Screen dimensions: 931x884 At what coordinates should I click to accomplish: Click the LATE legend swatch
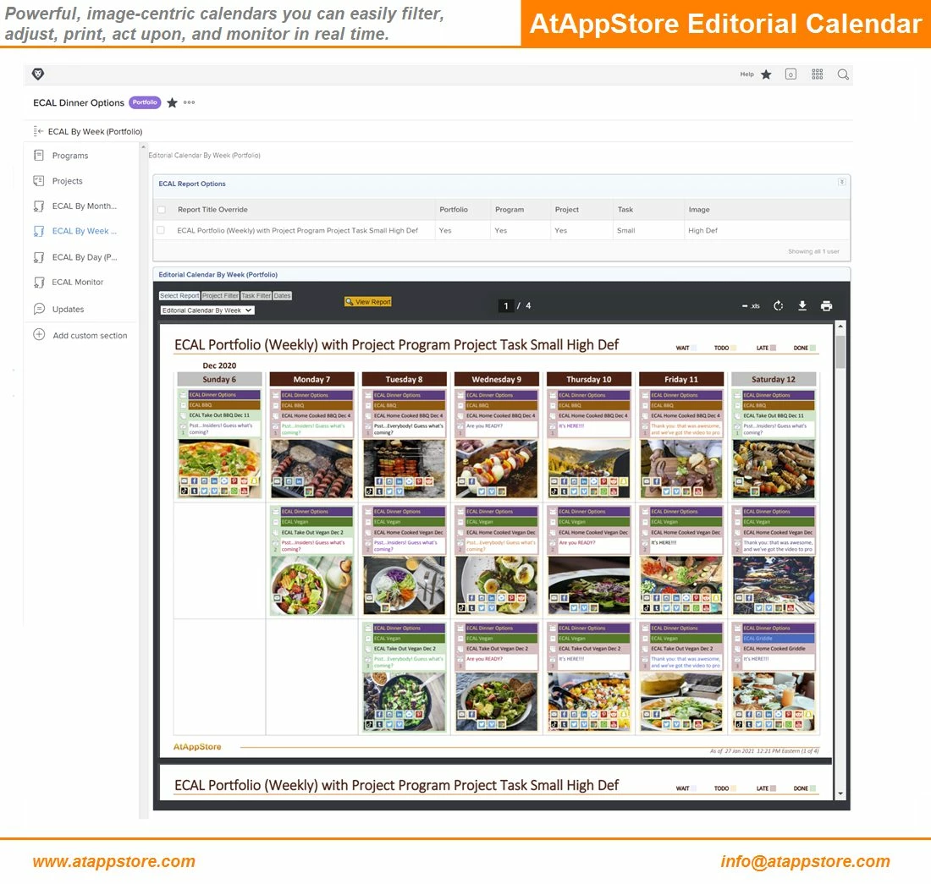[773, 348]
